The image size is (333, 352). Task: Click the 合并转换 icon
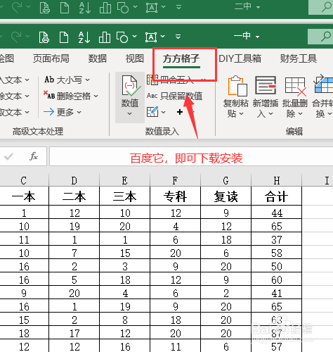pos(323,84)
